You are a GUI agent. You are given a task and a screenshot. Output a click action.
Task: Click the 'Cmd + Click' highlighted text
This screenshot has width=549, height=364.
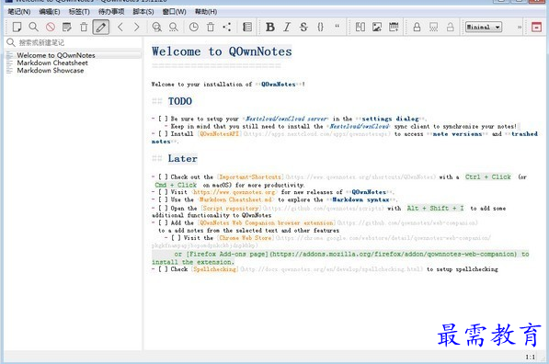[x=176, y=185]
